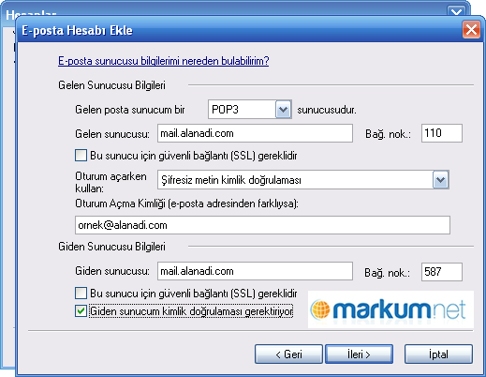The image size is (486, 377).
Task: Open the POP3 server type dropdown
Action: 283,110
